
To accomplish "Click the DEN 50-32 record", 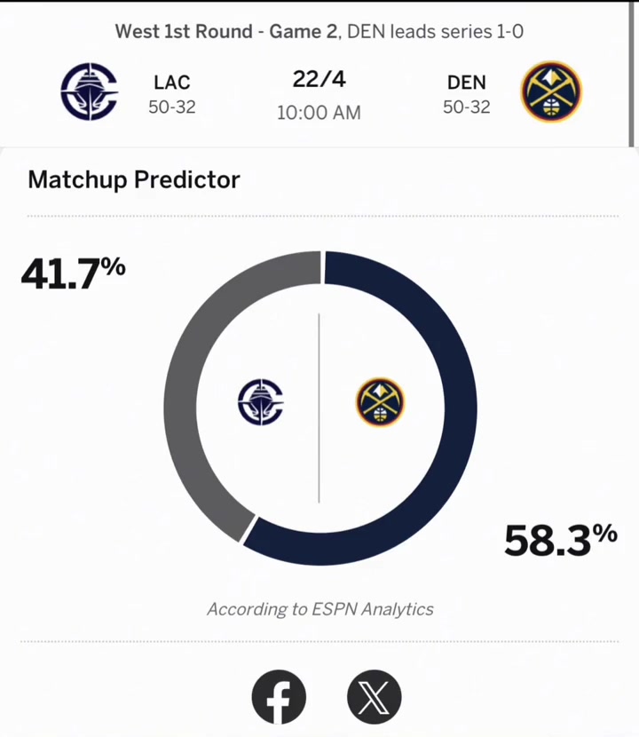I will coord(467,107).
